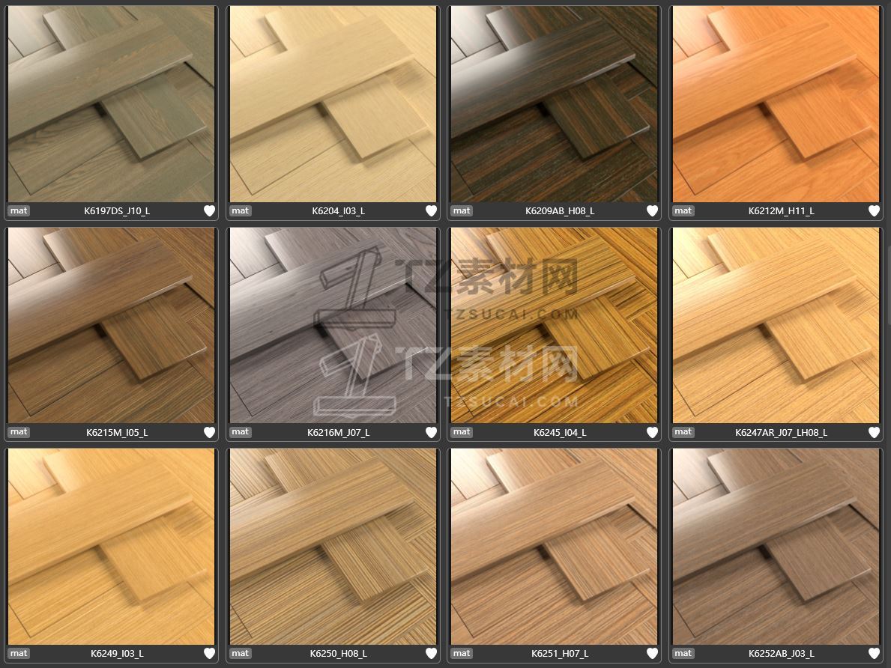Viewport: 891px width, 668px height.
Task: Select the K6251_H07_L wood thumbnail
Action: pyautogui.click(x=554, y=547)
